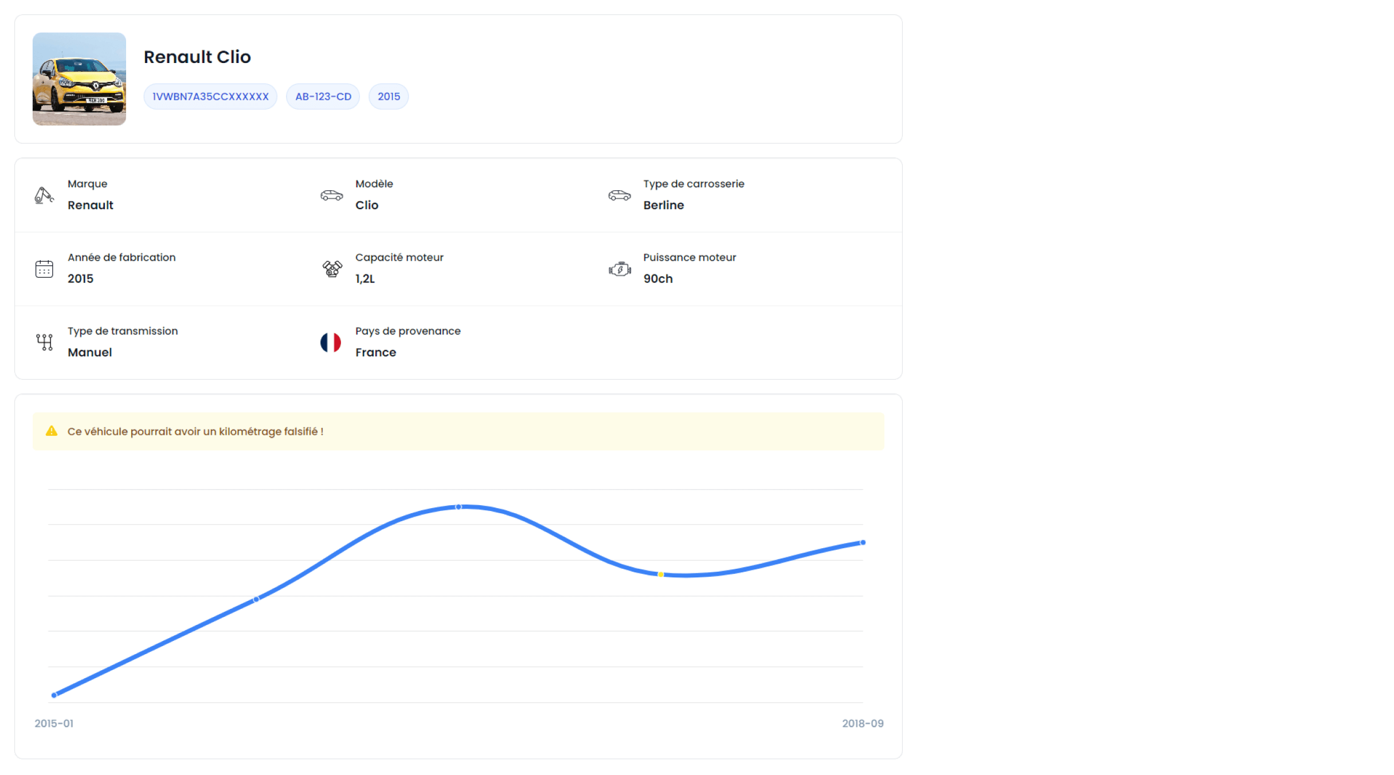The height and width of the screenshot is (775, 1394).
Task: Click the Pays de provenance label
Action: (x=408, y=331)
